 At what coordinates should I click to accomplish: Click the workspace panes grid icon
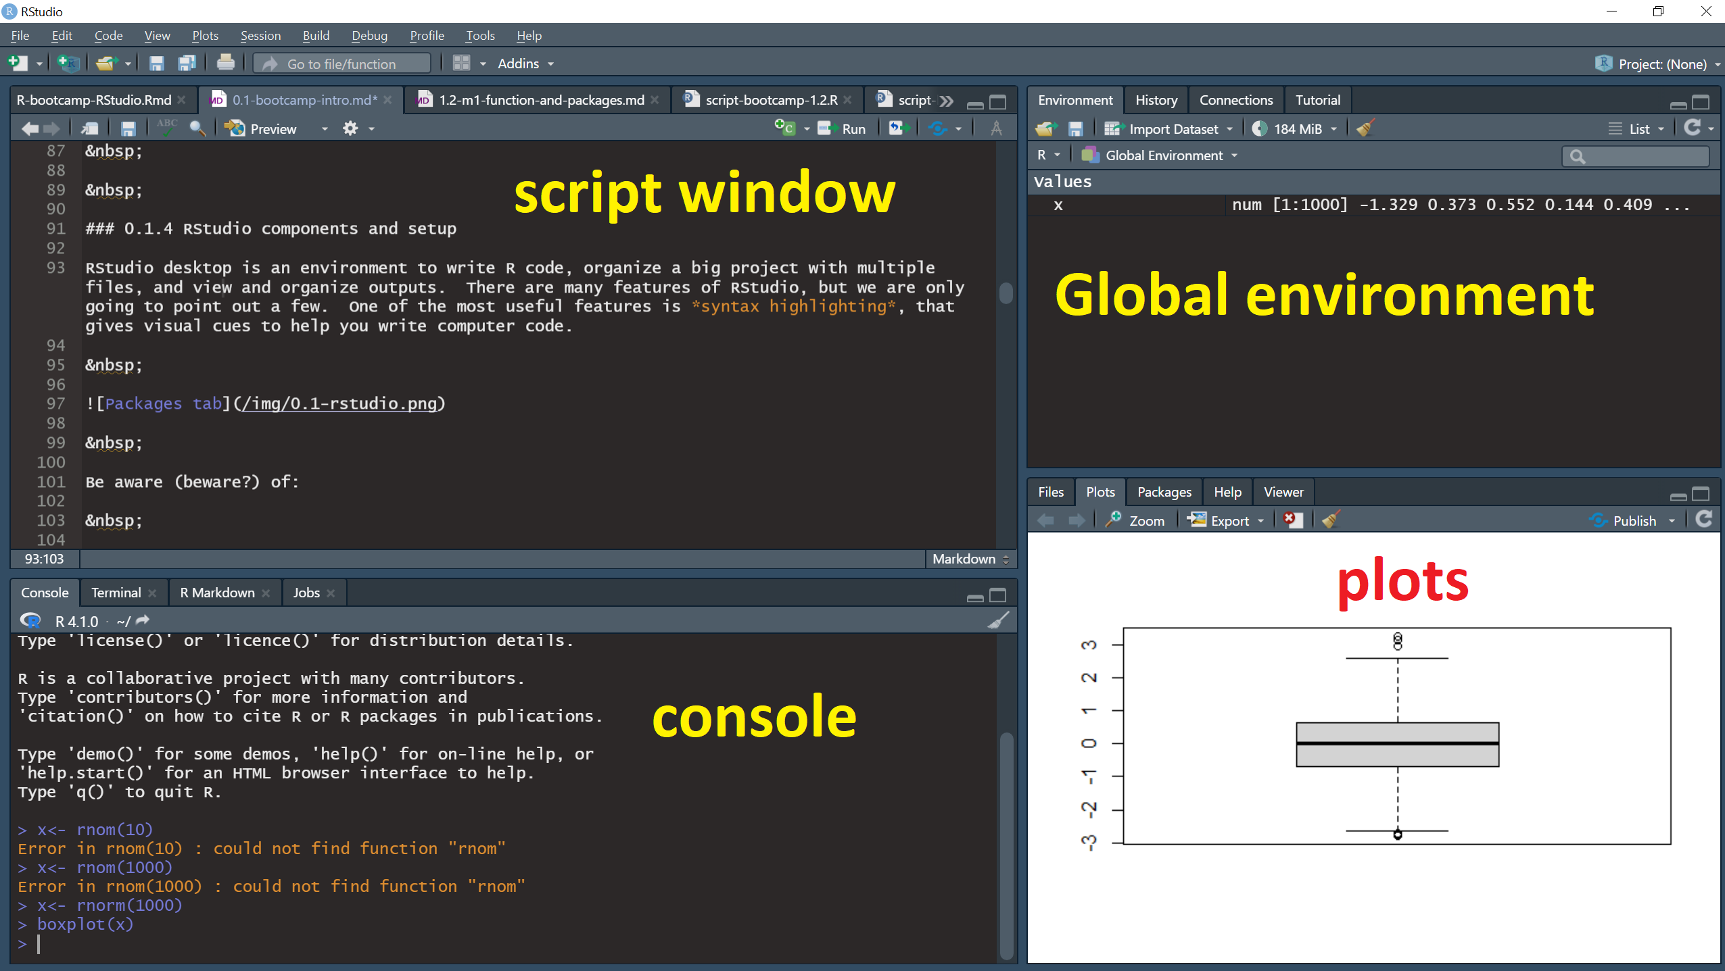tap(461, 64)
